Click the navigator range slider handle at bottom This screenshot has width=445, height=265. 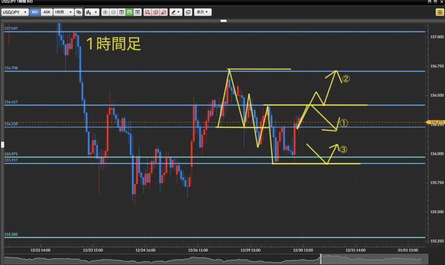coord(322,259)
